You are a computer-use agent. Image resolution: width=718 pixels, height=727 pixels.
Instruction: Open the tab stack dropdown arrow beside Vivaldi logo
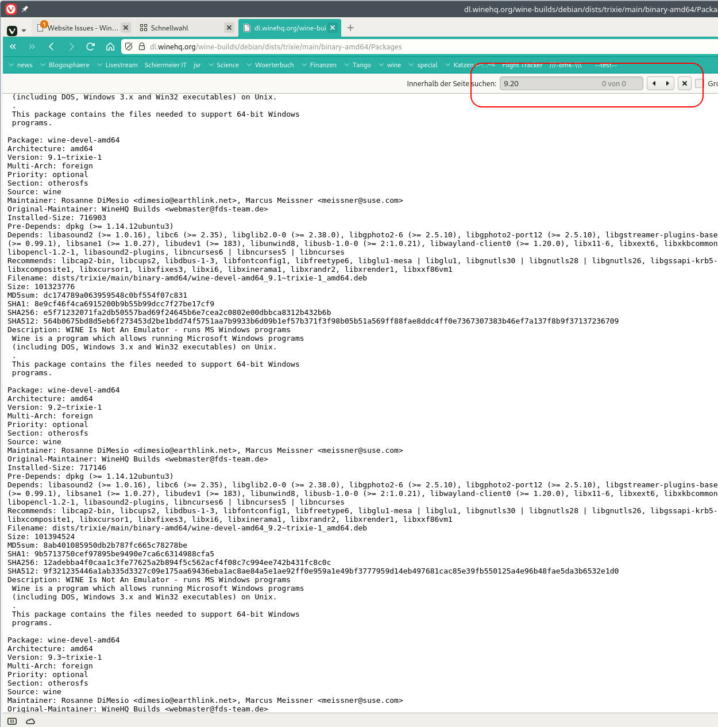[24, 30]
